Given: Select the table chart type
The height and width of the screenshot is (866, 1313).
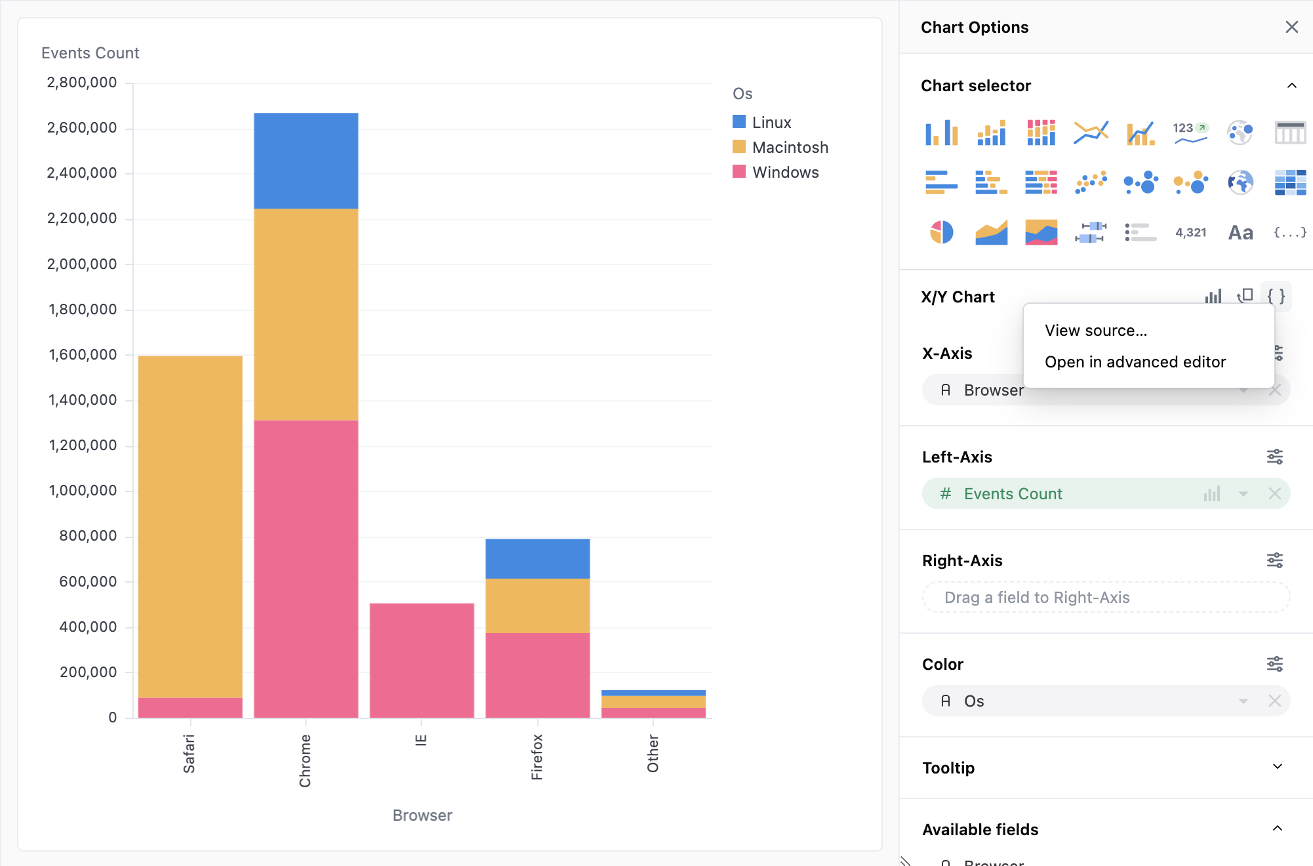Looking at the screenshot, I should point(1290,133).
